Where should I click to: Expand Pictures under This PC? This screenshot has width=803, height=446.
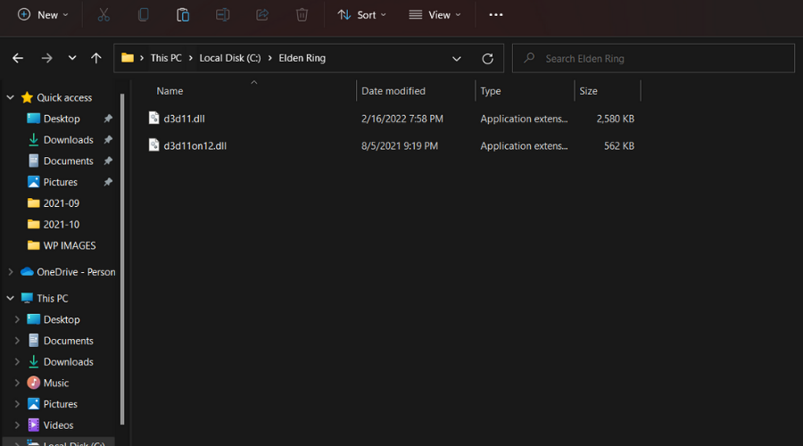pos(17,404)
